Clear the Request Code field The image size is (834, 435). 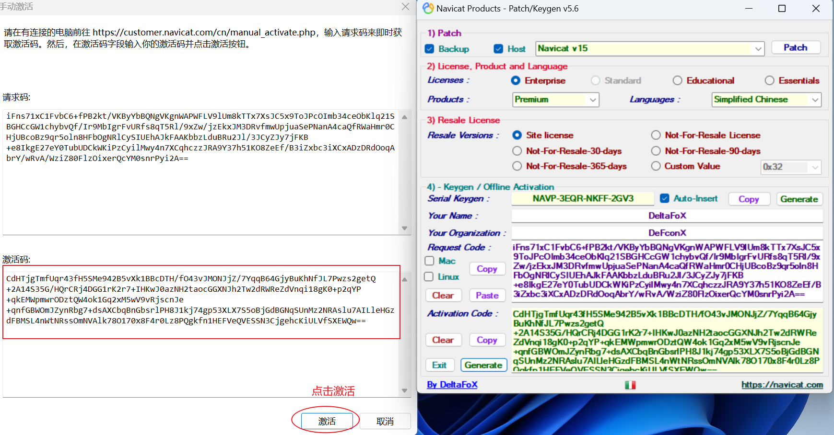point(443,295)
